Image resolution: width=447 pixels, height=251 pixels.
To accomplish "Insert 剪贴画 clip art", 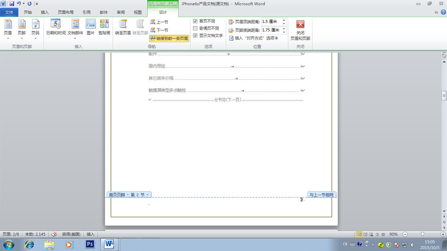I will [x=104, y=28].
